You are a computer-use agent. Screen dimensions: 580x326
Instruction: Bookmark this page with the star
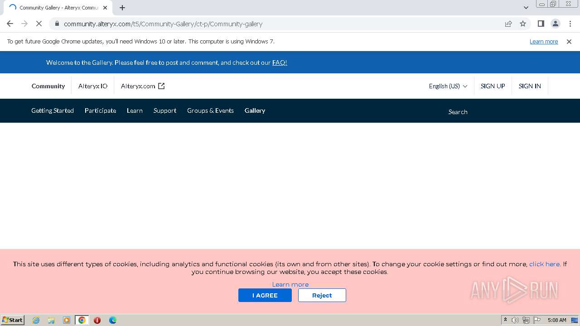(x=523, y=24)
